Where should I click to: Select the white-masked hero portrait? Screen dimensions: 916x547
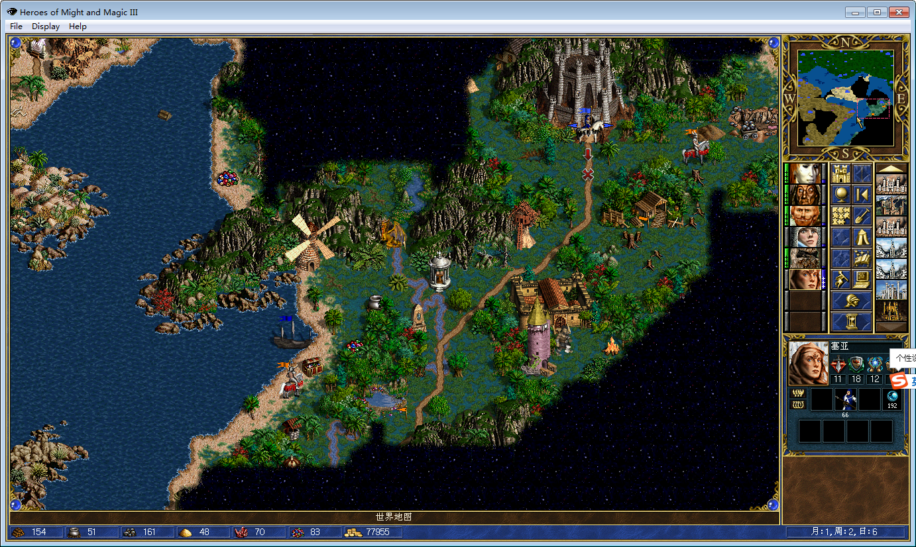pyautogui.click(x=805, y=174)
